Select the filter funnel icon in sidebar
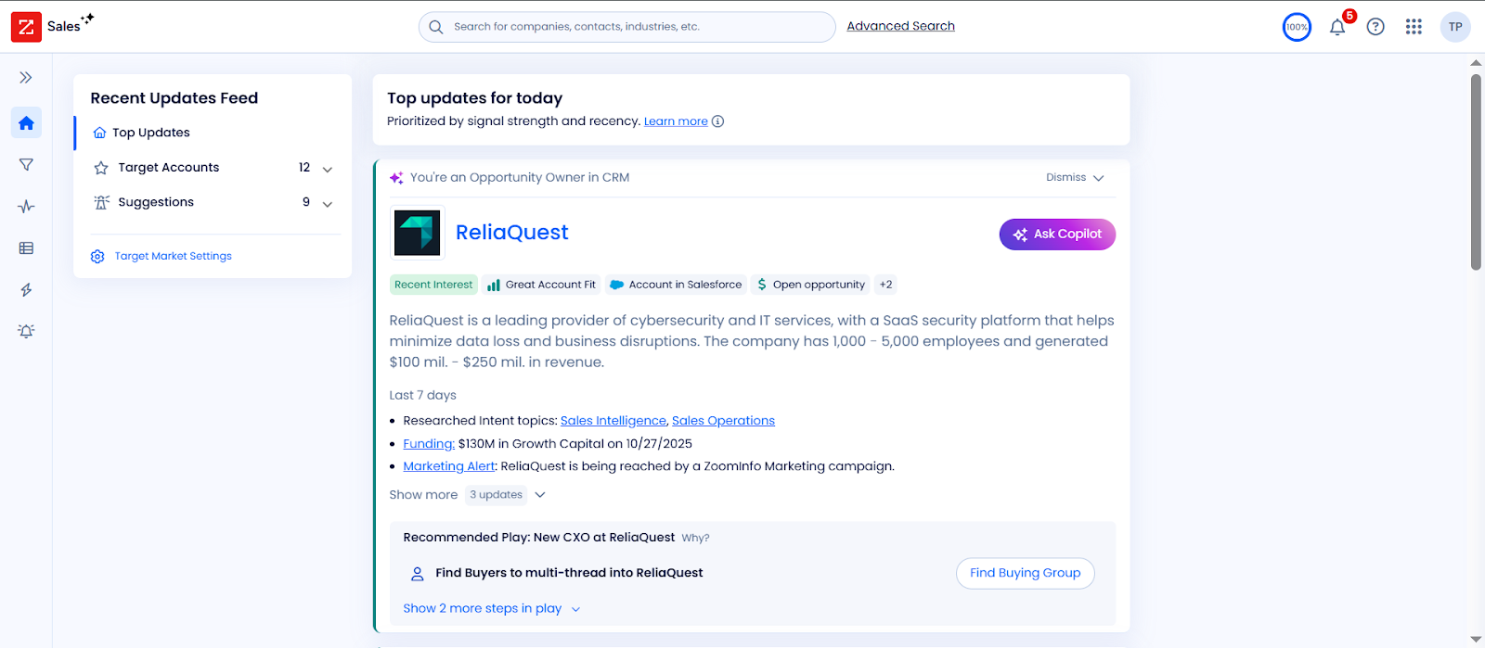This screenshot has height=648, width=1485. point(26,165)
